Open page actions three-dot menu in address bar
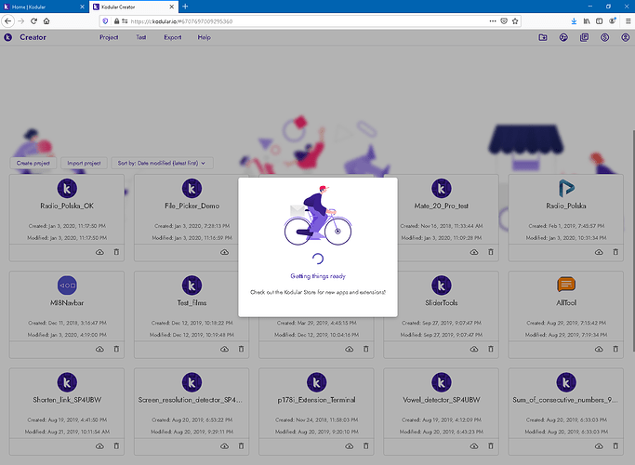635x465 pixels. 493,21
